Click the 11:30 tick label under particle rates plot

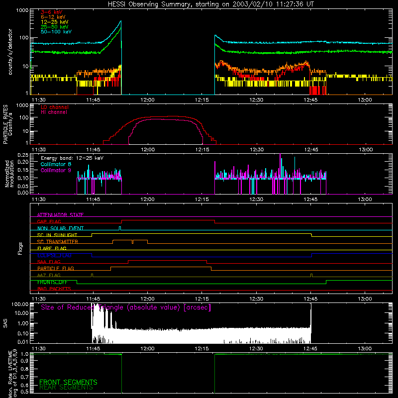[39, 150]
